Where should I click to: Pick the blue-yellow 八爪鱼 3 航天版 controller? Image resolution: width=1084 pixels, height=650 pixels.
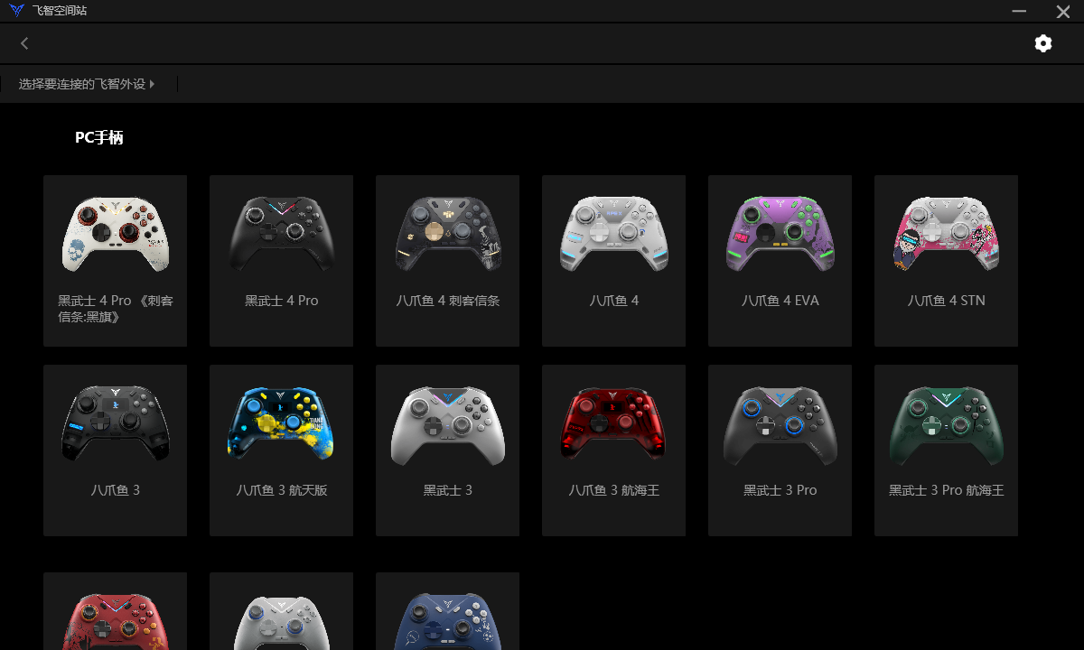coord(281,450)
